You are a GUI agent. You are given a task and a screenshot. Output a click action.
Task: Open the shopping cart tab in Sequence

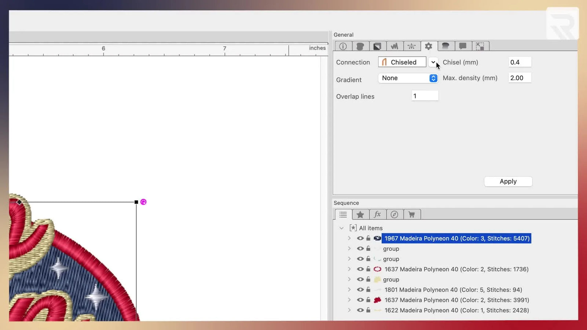pos(412,214)
